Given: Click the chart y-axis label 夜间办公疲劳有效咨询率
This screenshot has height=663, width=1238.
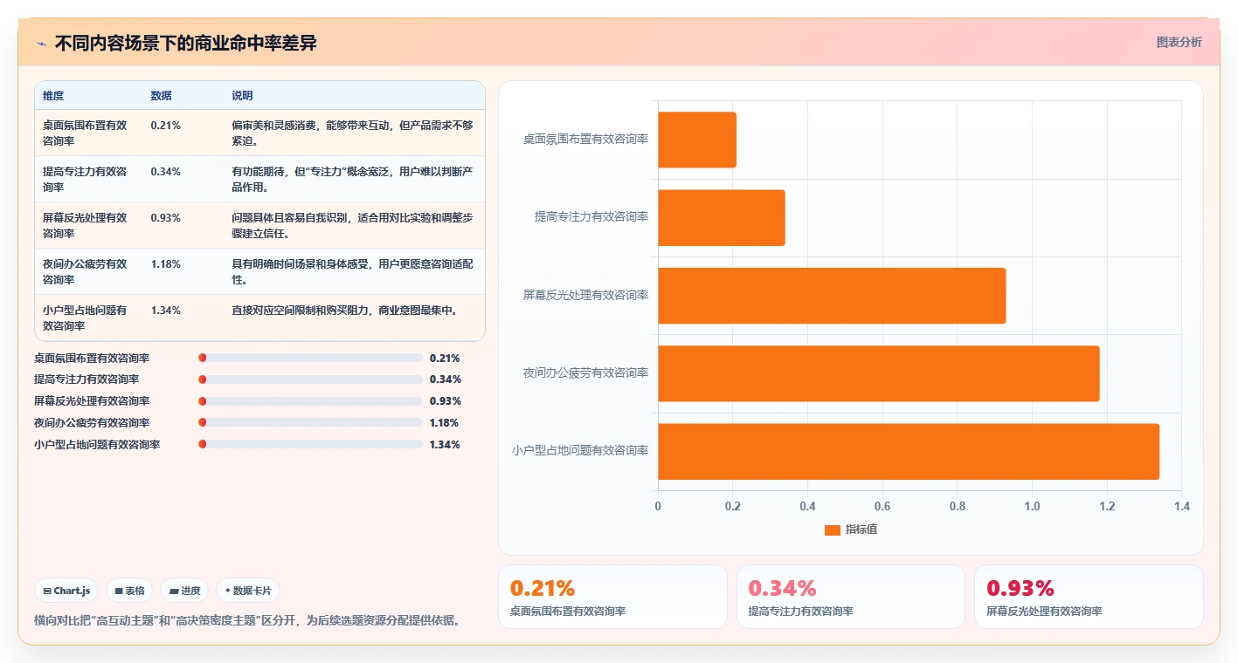Looking at the screenshot, I should coord(585,373).
